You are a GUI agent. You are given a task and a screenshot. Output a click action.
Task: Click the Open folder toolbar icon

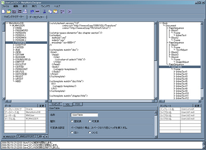pos(9,12)
